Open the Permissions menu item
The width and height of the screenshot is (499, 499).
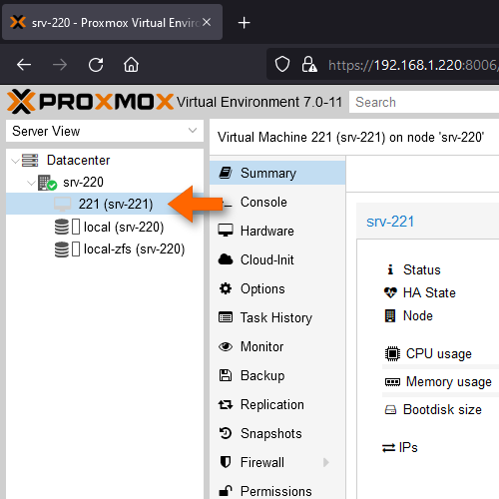(277, 491)
